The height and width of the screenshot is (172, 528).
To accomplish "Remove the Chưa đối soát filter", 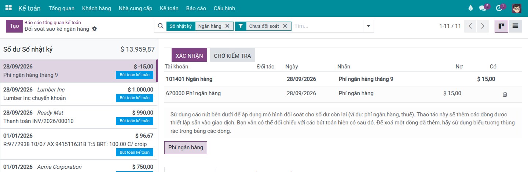I will pyautogui.click(x=285, y=26).
